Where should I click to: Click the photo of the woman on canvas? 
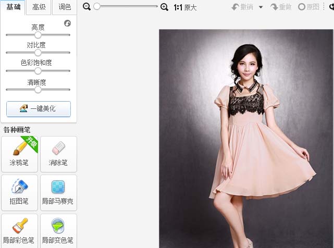246,139
